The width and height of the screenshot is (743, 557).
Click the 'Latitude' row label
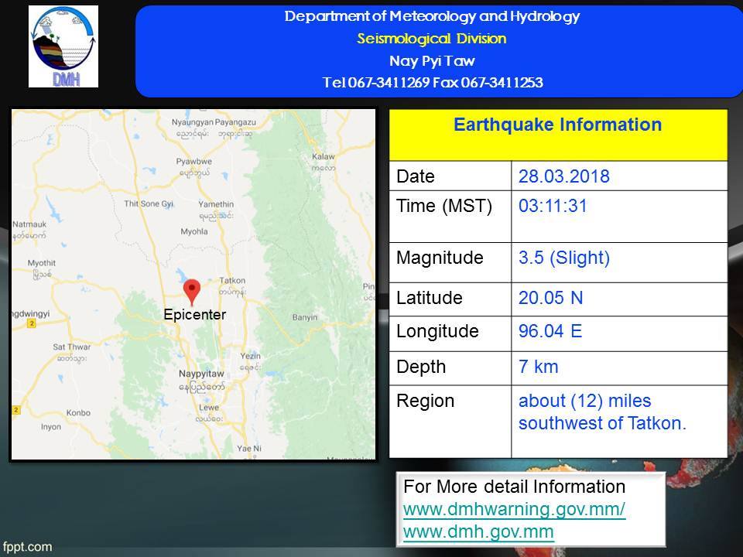point(430,297)
